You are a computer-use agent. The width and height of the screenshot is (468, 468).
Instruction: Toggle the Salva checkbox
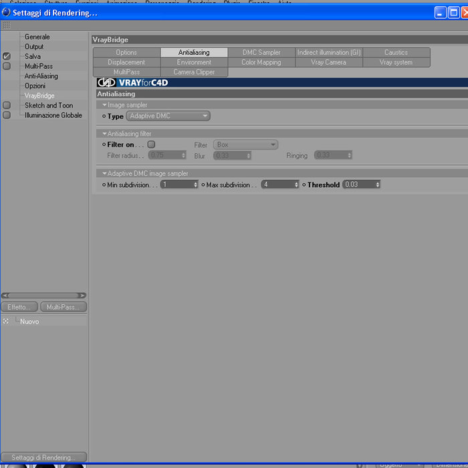pyautogui.click(x=7, y=56)
